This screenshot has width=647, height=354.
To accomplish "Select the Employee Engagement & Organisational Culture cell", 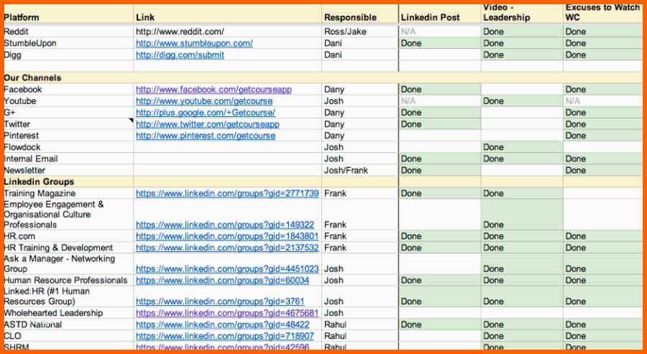I will click(68, 215).
